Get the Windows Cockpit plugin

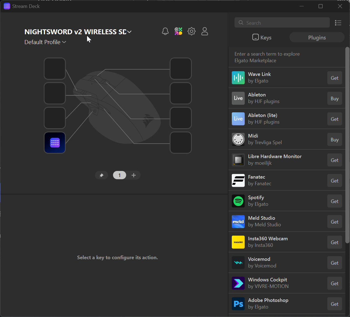pos(335,284)
